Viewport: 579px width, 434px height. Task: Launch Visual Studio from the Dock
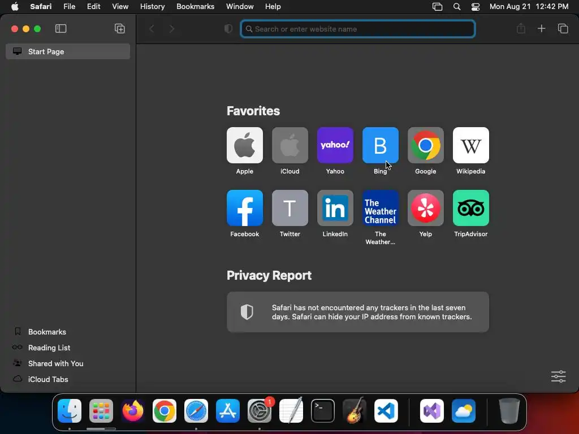432,411
